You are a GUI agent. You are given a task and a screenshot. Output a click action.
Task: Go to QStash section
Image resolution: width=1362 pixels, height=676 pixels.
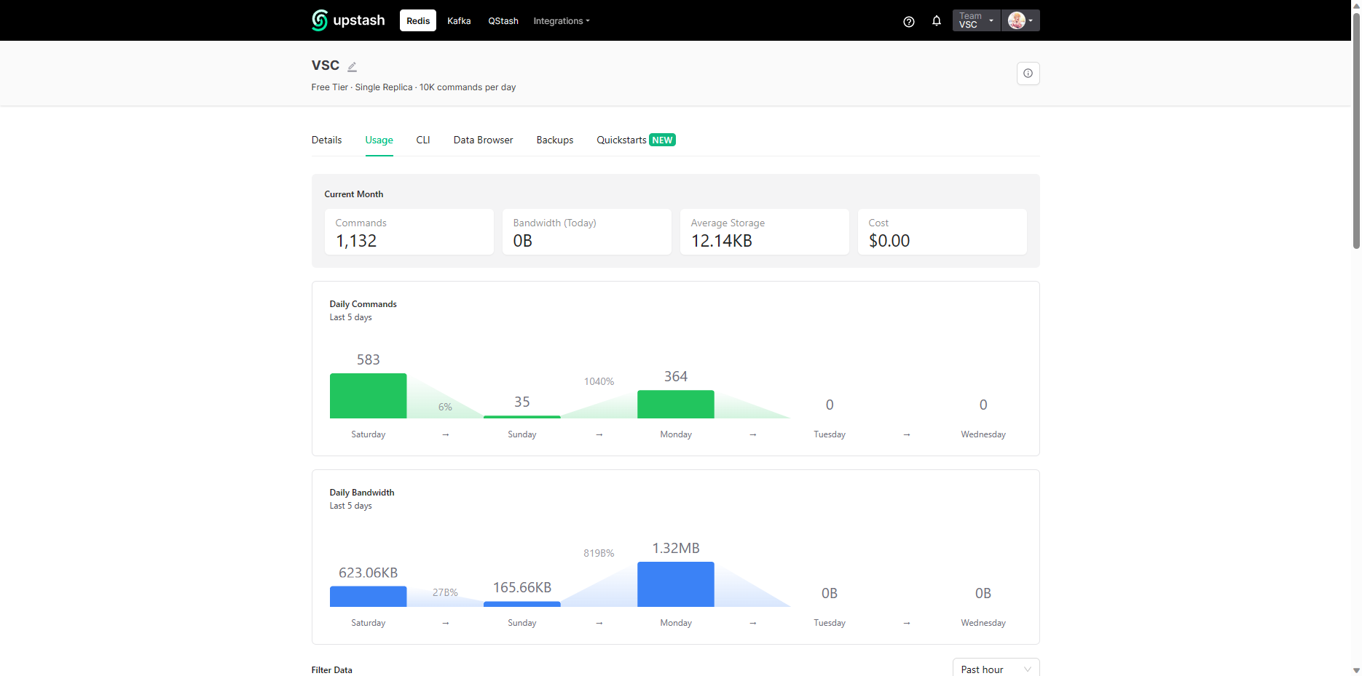tap(503, 21)
